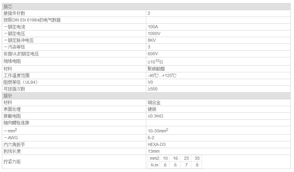
Task: Click the 插针 section header row
Action: [146, 96]
